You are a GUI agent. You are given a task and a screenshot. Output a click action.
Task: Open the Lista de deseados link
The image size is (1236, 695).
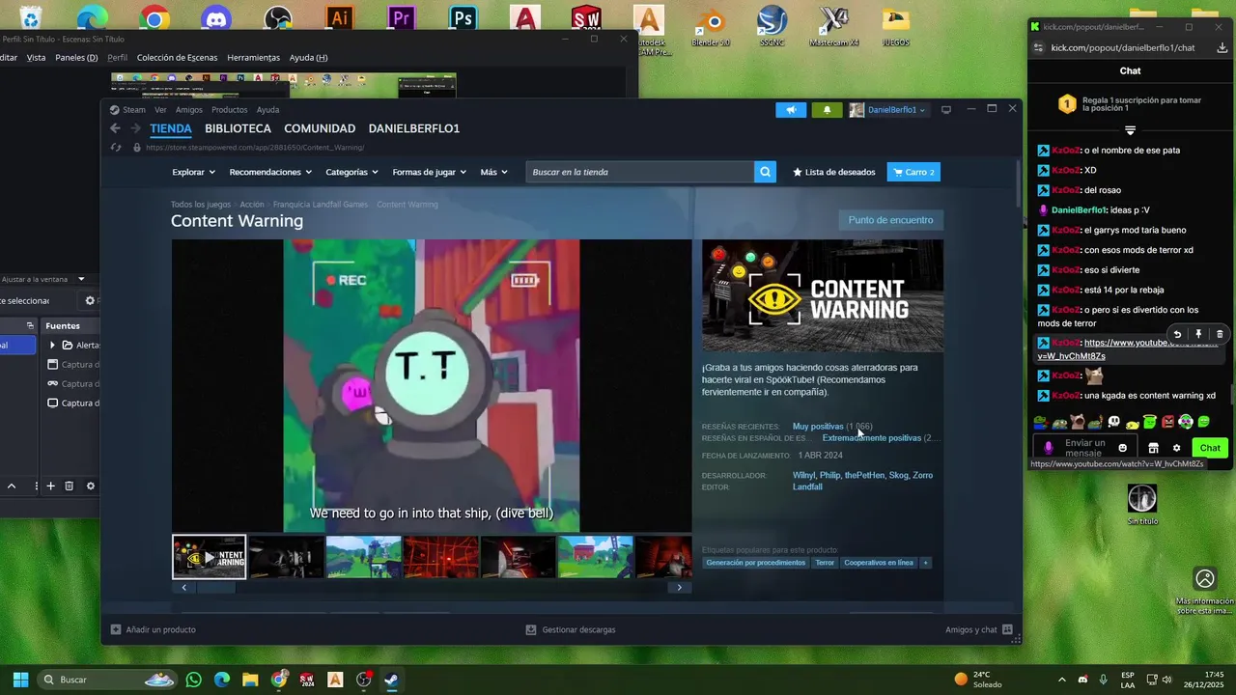[834, 172]
